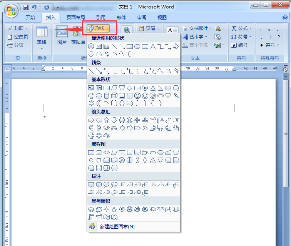Screen dimensions: 291x246
Task: Pick the 4-point star shape
Action: (x=106, y=209)
